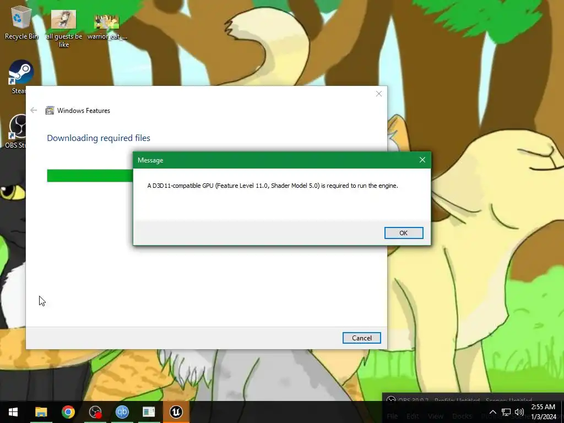564x423 pixels.
Task: Open the Windows Start menu
Action: point(13,412)
